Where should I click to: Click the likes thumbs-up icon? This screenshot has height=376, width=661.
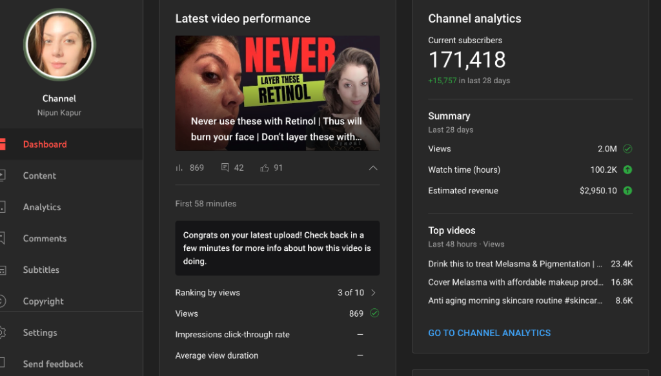pos(264,168)
